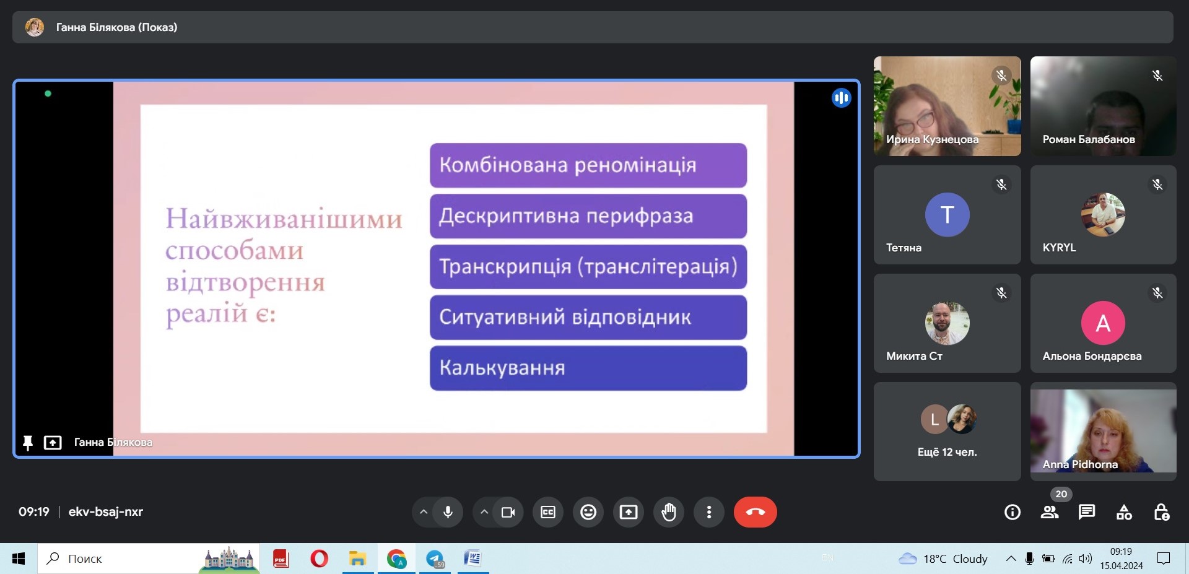Open the emoji reactions panel

coord(588,512)
